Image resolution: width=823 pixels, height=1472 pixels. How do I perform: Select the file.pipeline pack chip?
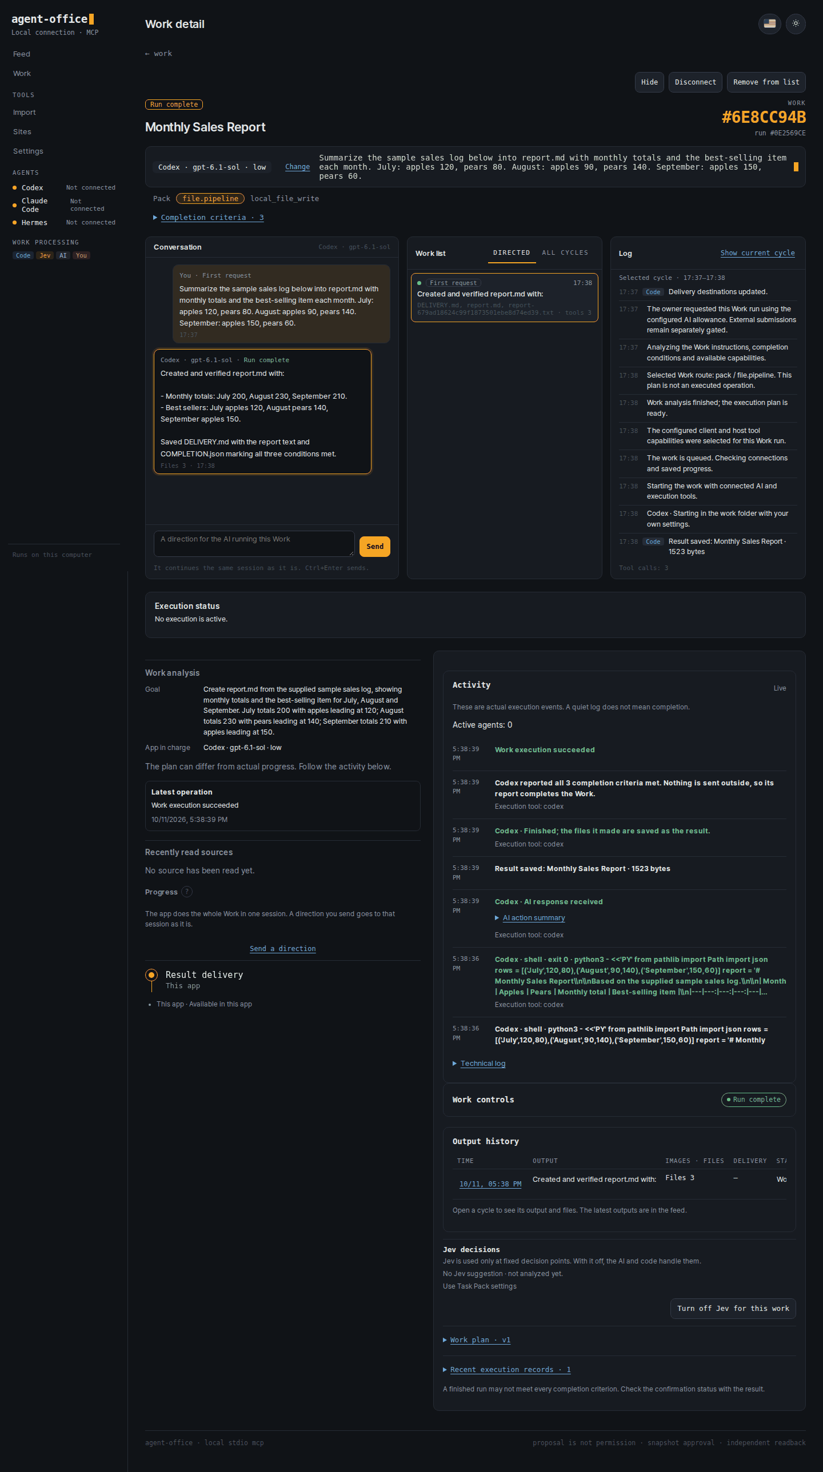click(x=210, y=198)
